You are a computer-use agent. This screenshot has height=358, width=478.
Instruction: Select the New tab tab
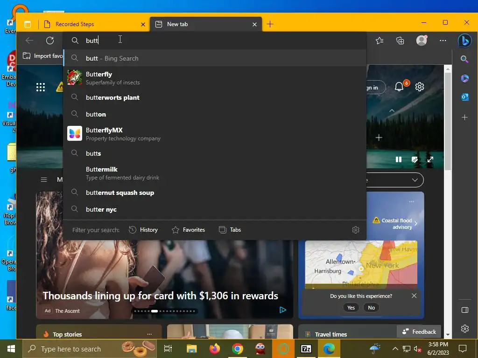point(206,24)
